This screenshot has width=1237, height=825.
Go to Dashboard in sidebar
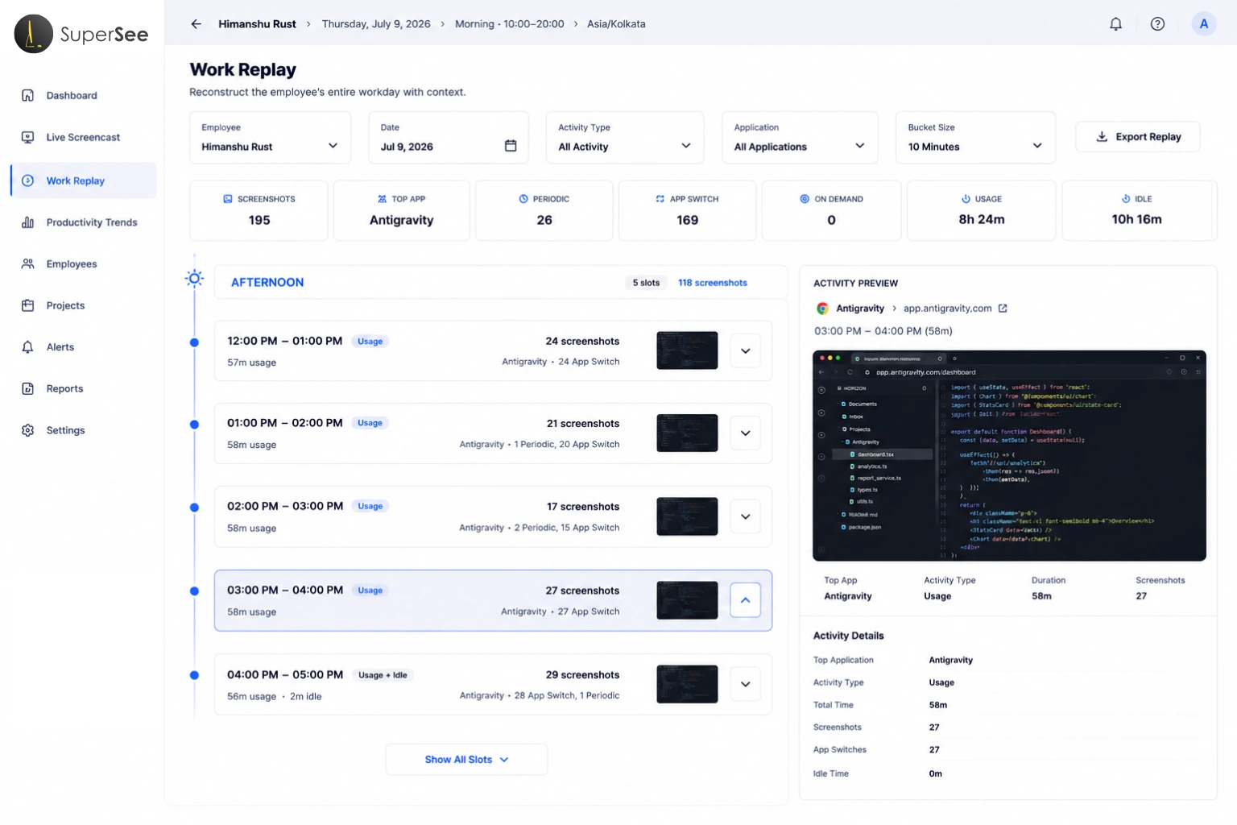click(x=84, y=95)
